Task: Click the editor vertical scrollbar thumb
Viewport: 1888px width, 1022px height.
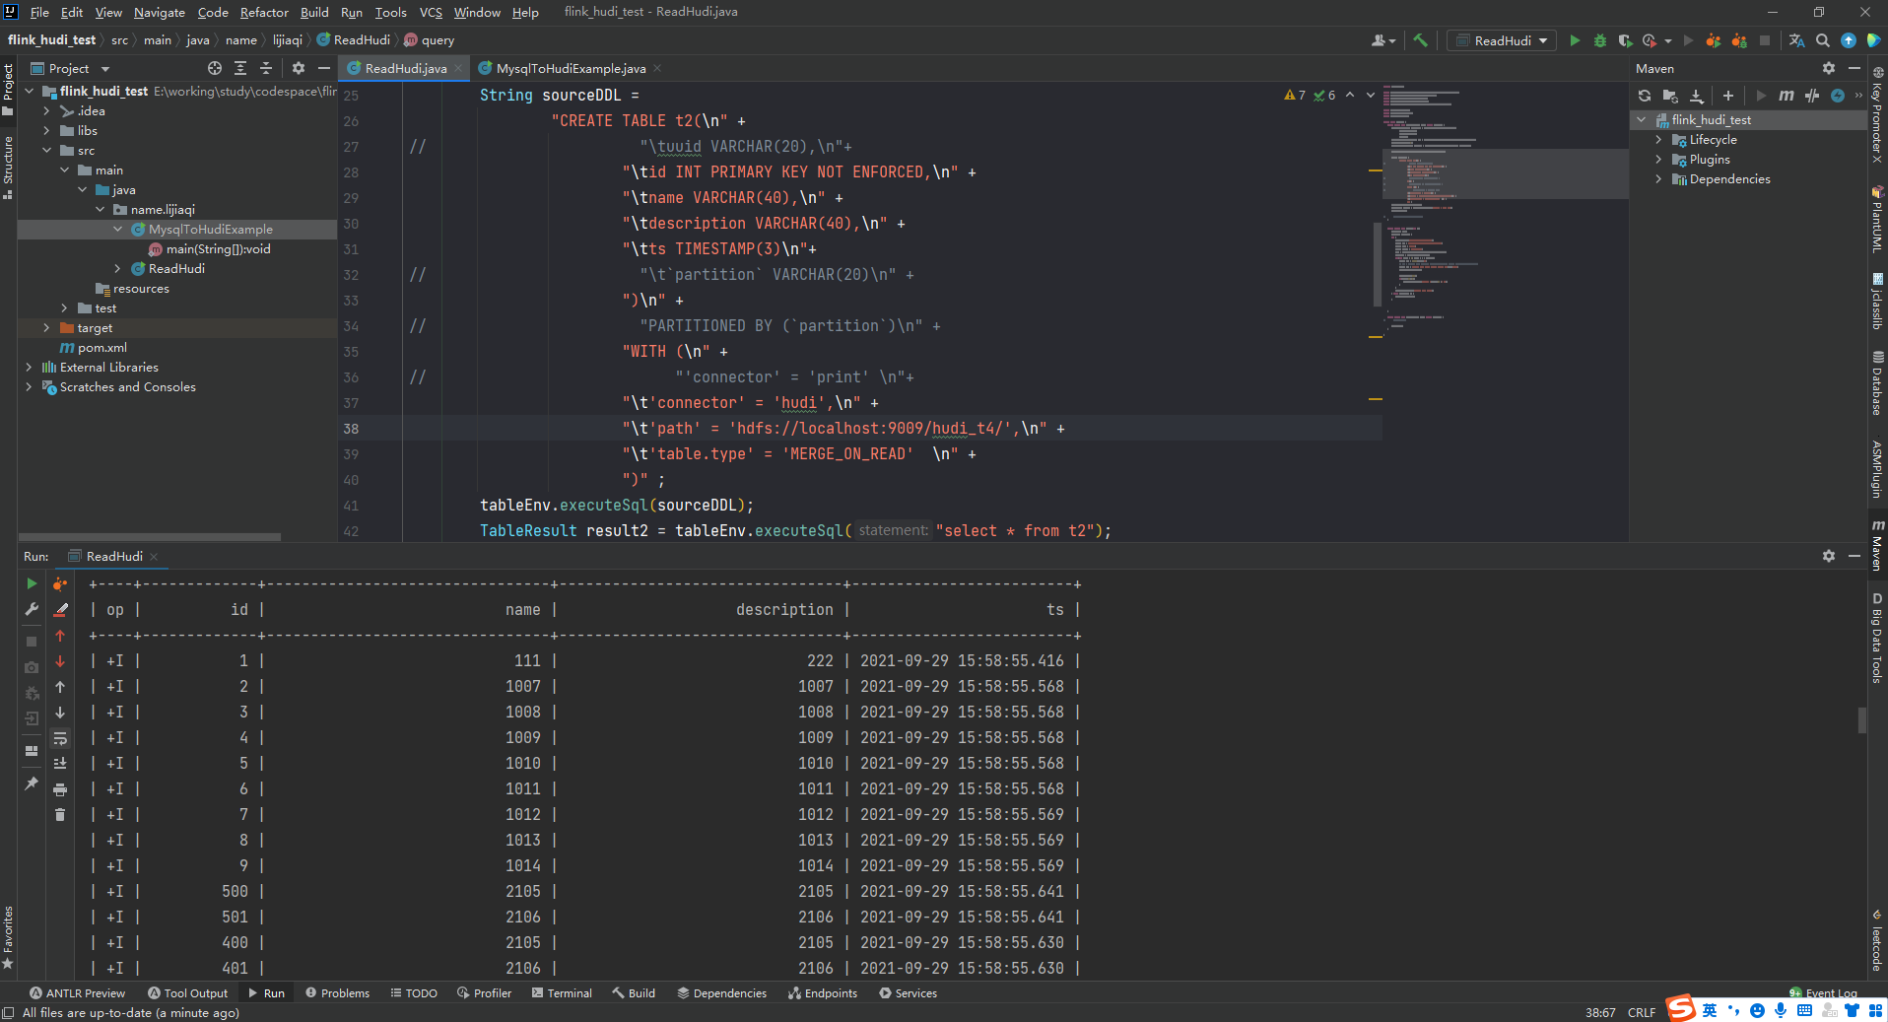Action: click(1377, 264)
